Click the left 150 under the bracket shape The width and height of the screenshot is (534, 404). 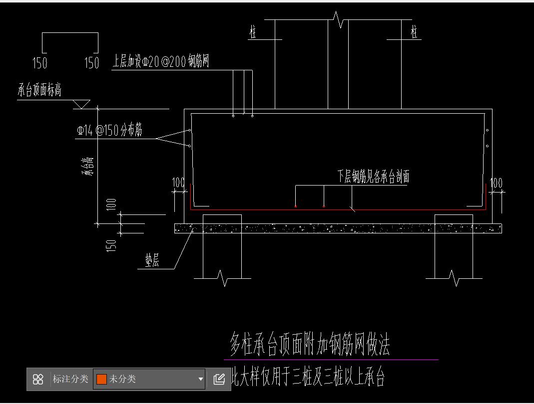pyautogui.click(x=40, y=63)
